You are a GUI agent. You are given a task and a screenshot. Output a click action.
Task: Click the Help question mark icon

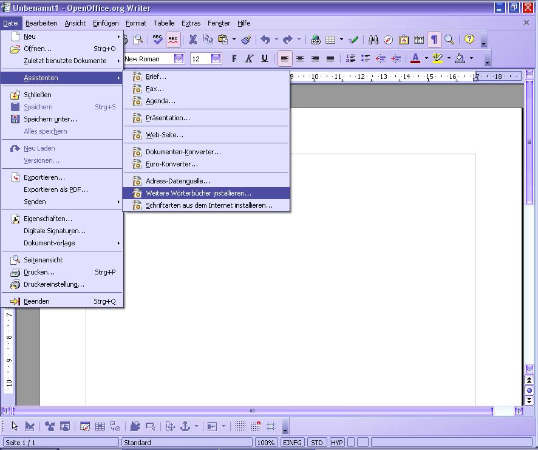coord(469,40)
